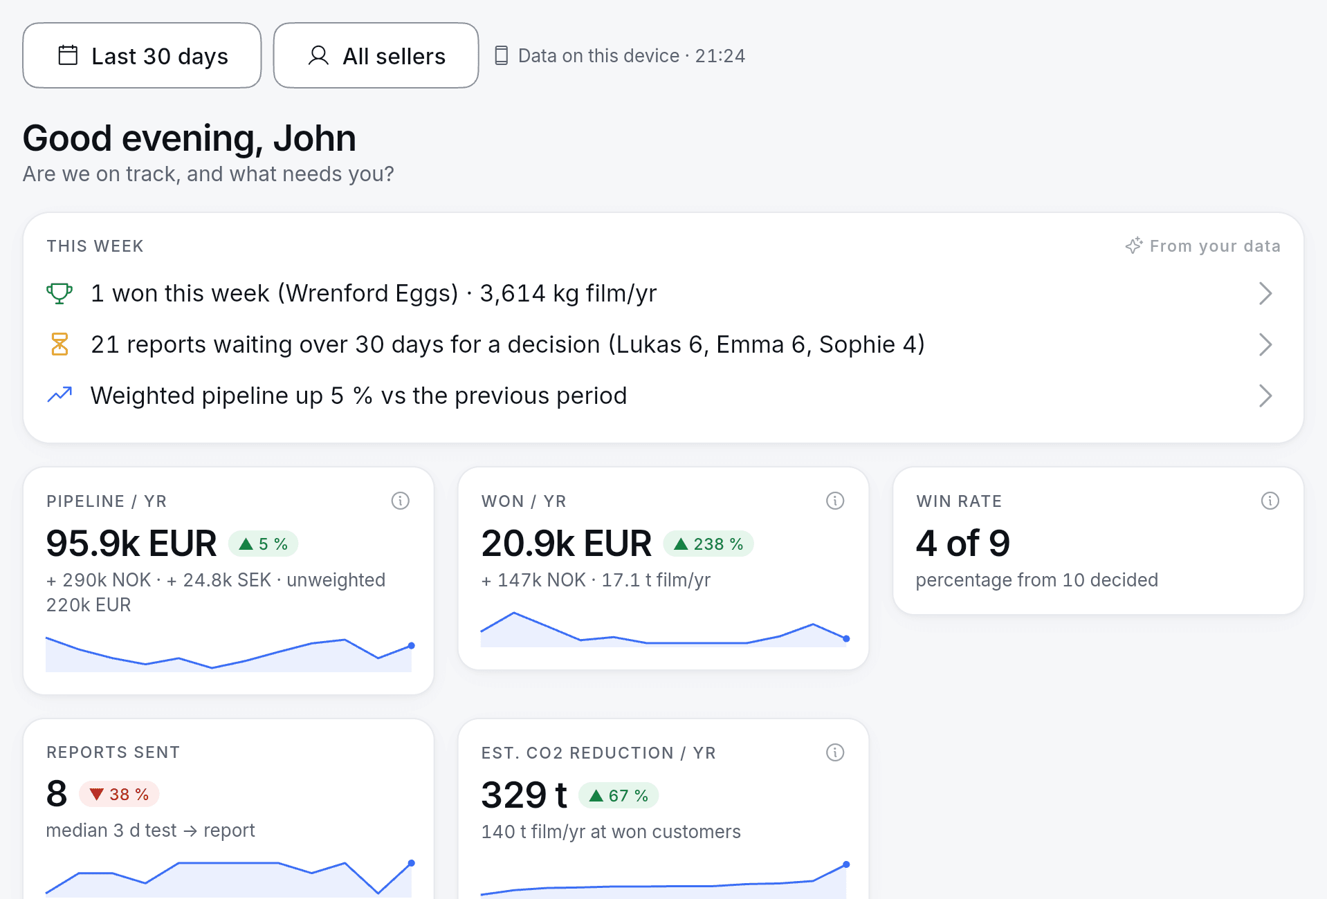Expand the 21 reports waiting row chevron
Image resolution: width=1327 pixels, height=899 pixels.
(x=1265, y=344)
